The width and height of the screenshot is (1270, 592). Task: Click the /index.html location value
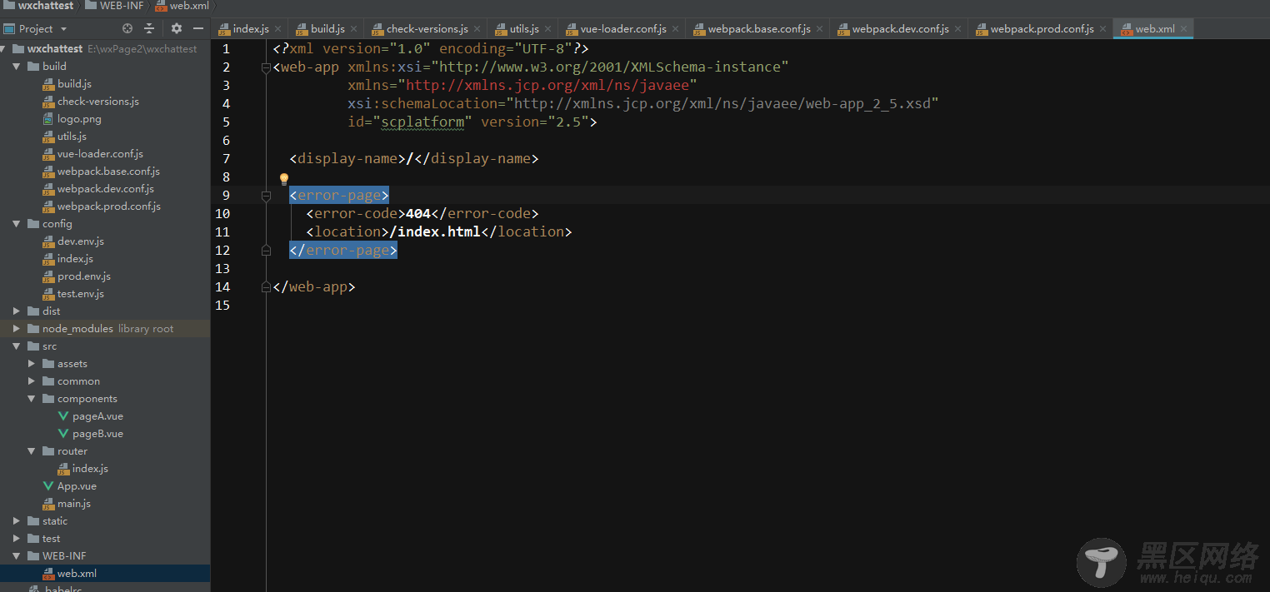click(435, 232)
